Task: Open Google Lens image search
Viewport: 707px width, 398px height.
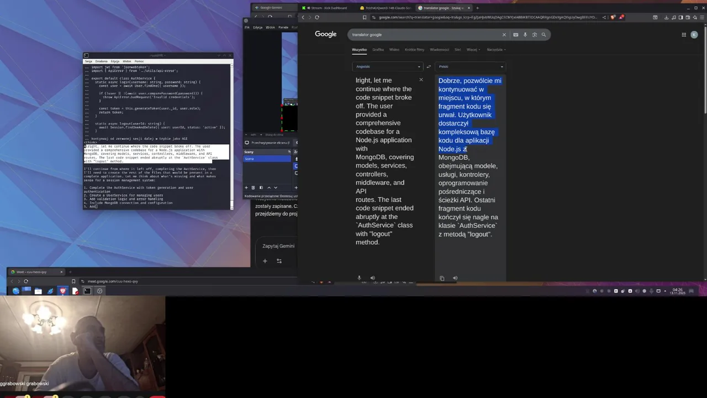Action: (x=535, y=35)
